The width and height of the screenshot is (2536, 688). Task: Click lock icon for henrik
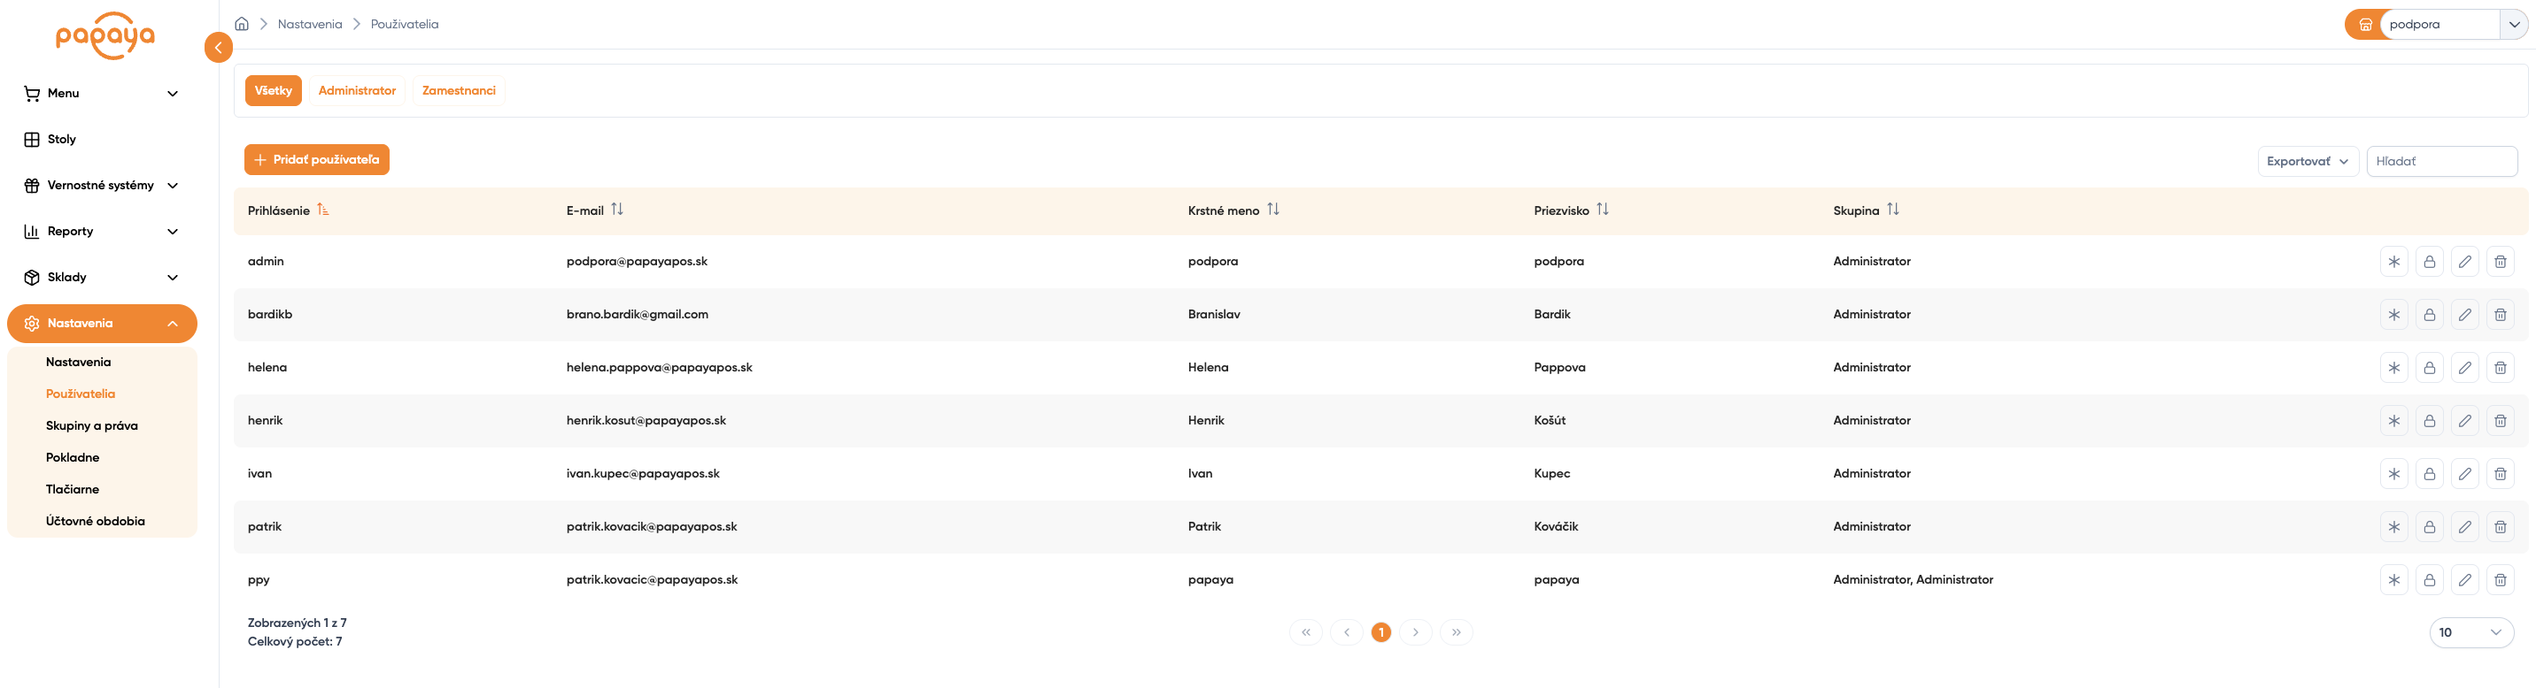tap(2429, 421)
